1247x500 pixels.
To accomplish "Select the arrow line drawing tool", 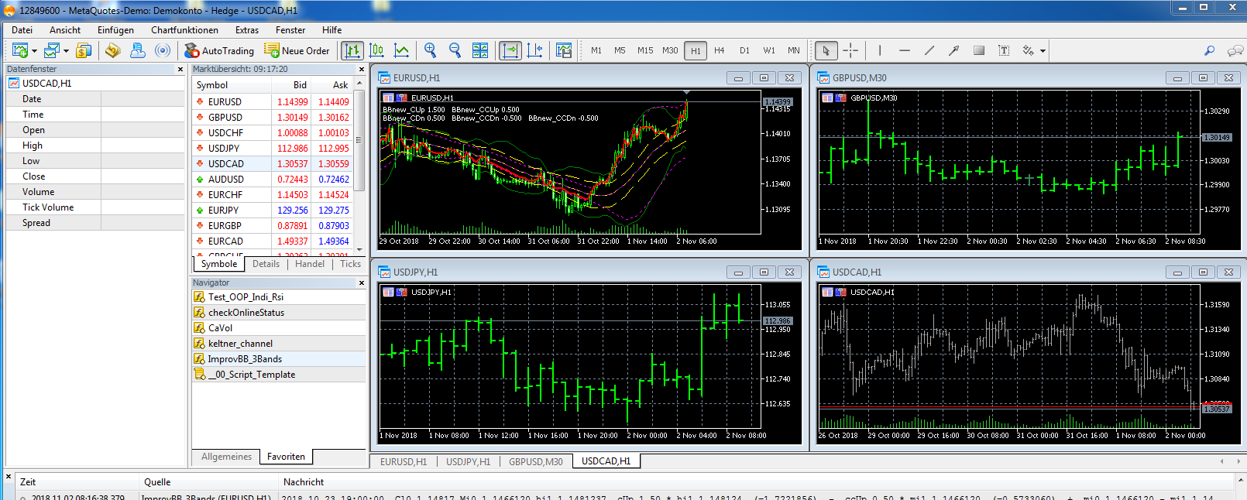I will [x=954, y=50].
